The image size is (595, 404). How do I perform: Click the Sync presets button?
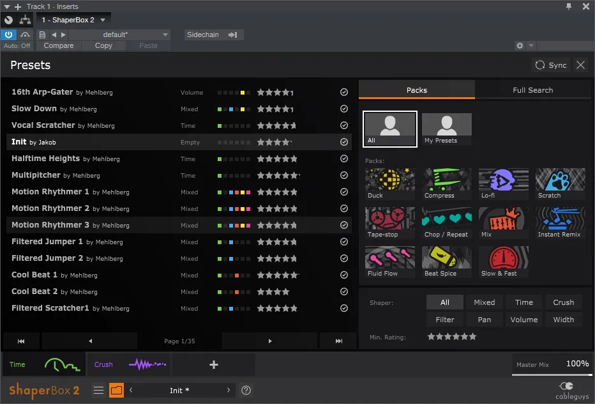click(551, 65)
